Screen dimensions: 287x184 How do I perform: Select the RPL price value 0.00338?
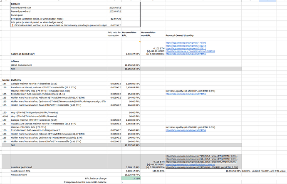click(114, 24)
